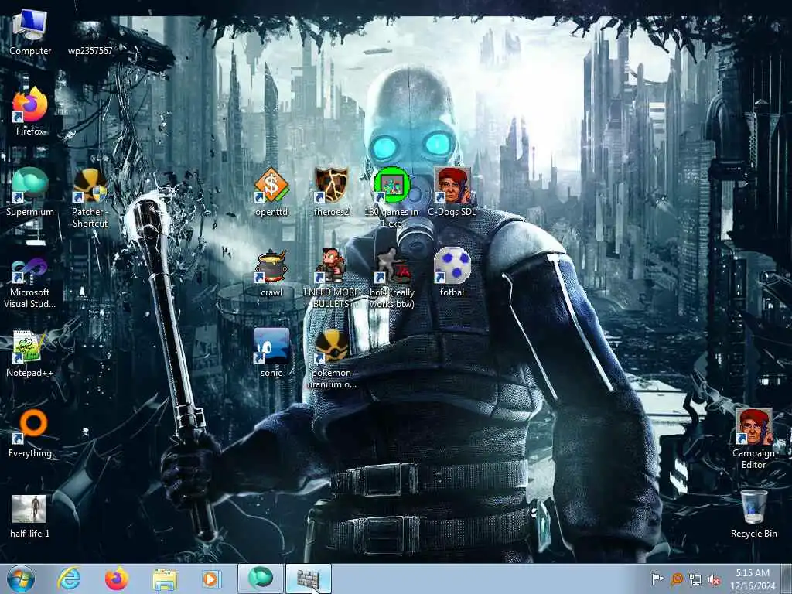
Task: Open the Supermium browser shortcut
Action: [x=30, y=192]
